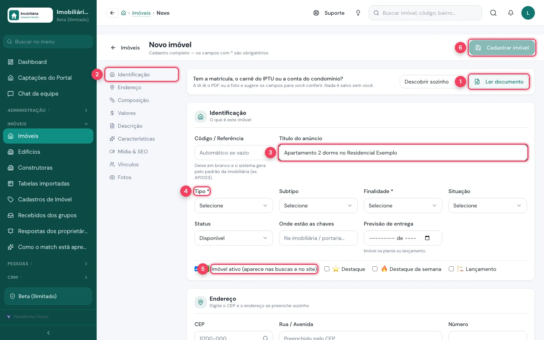The image size is (544, 340).
Task: Click the CEP lookup search icon
Action: point(266,338)
